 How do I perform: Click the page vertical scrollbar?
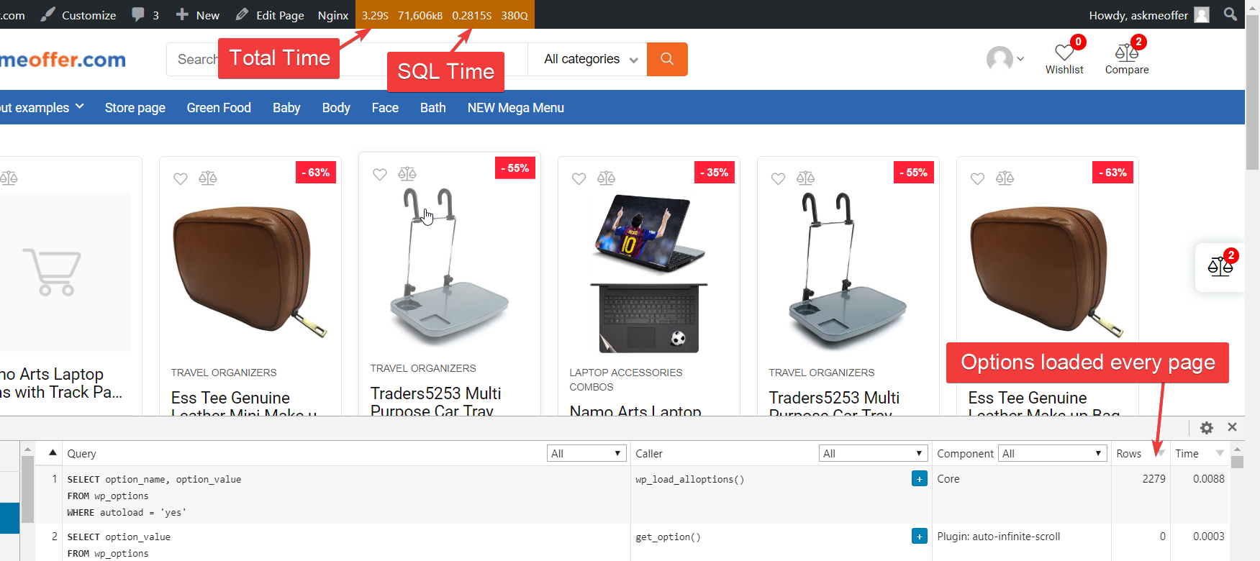pos(1253,93)
